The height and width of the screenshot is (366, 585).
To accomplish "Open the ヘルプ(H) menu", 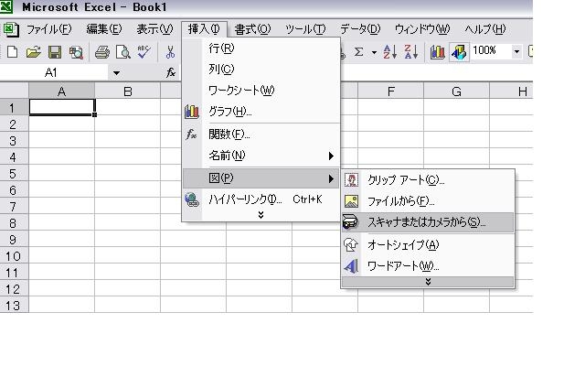I will pos(485,29).
